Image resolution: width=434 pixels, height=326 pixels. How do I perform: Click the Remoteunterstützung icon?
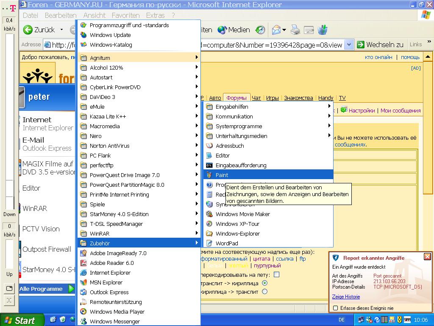[83, 302]
